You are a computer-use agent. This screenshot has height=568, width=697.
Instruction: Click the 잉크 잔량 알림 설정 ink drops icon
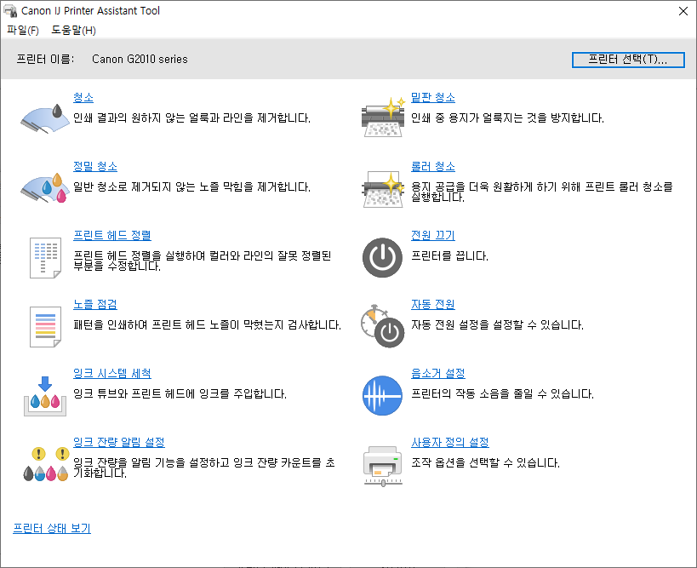45,464
